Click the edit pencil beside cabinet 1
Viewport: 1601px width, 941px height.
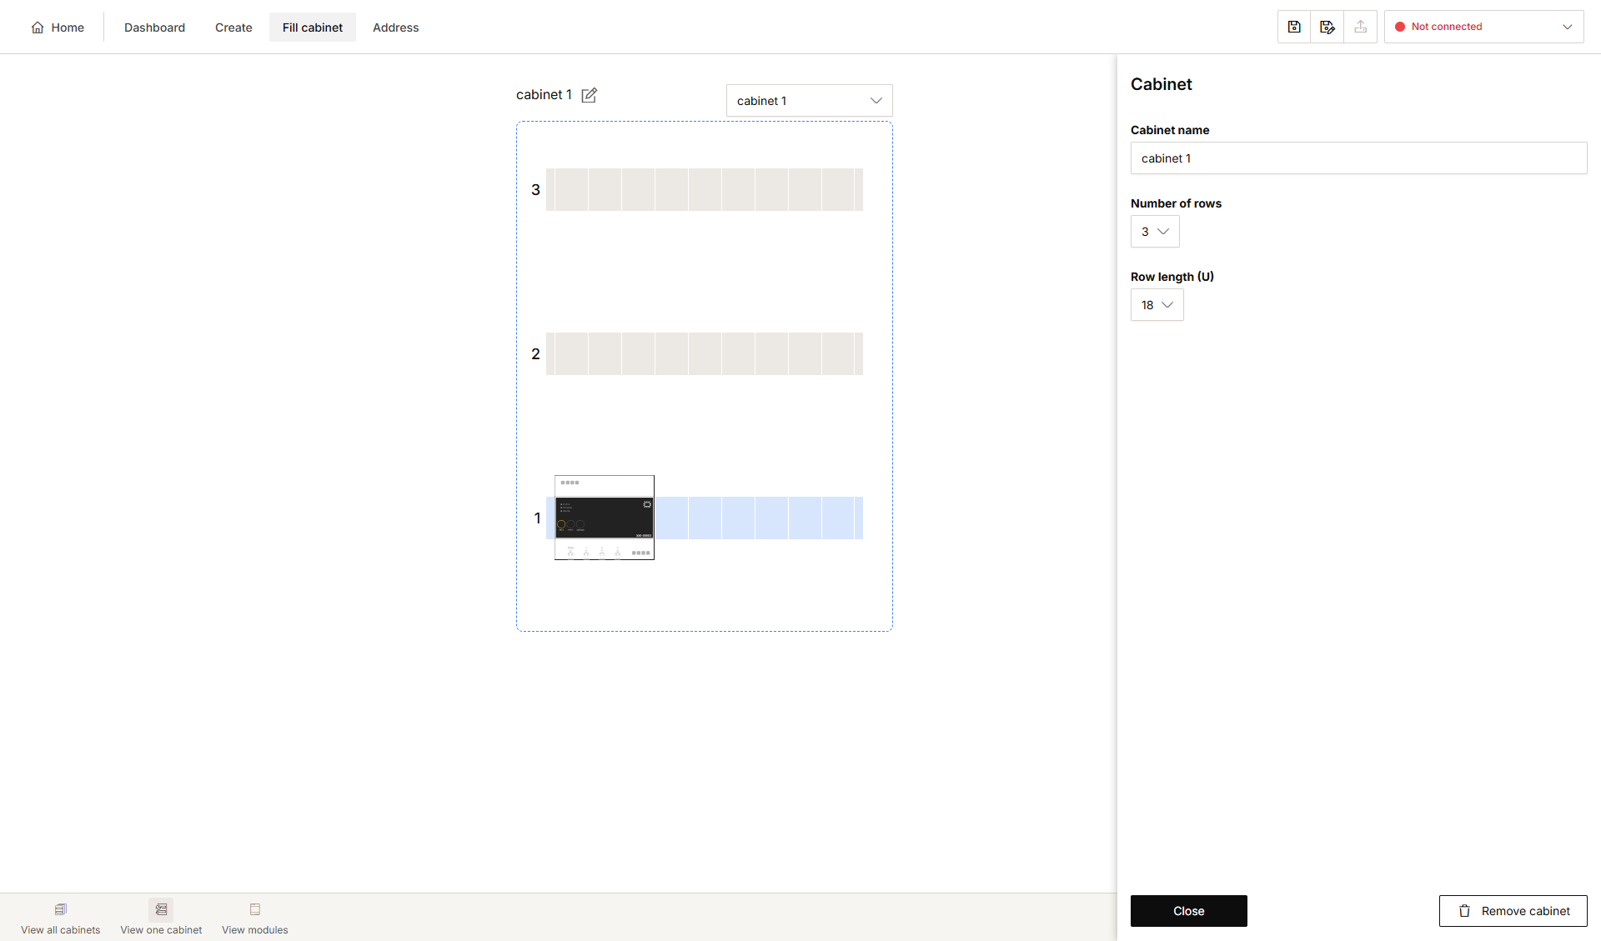pyautogui.click(x=589, y=95)
